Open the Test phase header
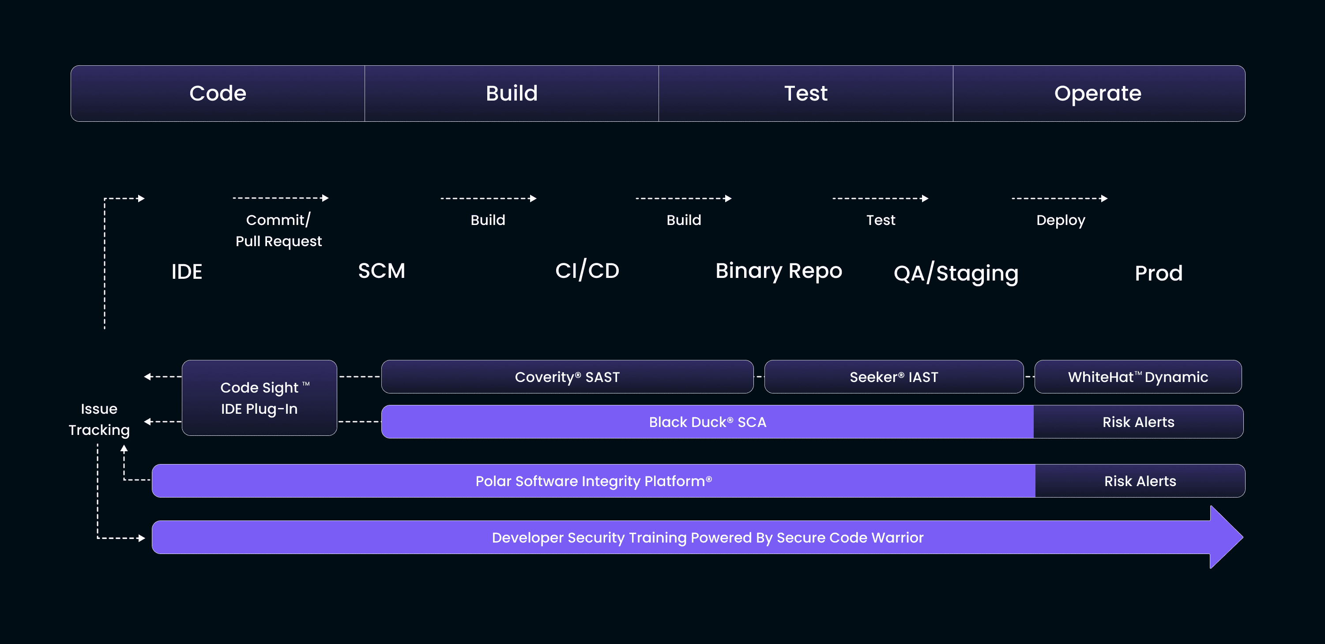 click(806, 94)
